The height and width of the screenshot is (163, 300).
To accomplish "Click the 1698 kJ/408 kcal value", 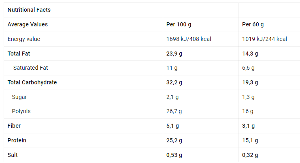I will (189, 39).
